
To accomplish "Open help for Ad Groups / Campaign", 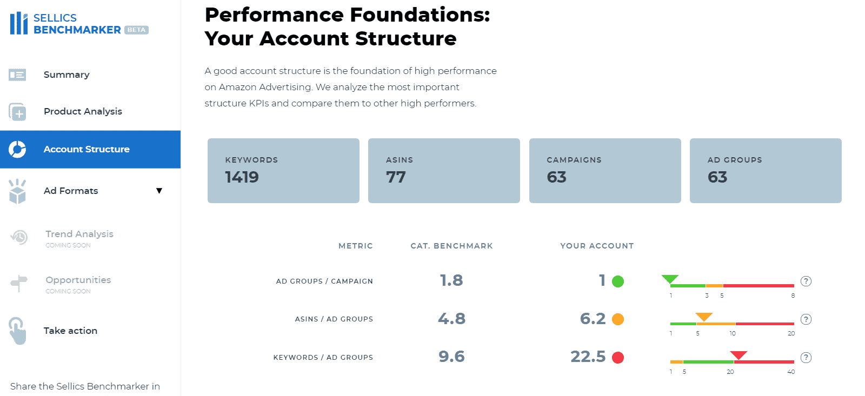I will pyautogui.click(x=806, y=281).
